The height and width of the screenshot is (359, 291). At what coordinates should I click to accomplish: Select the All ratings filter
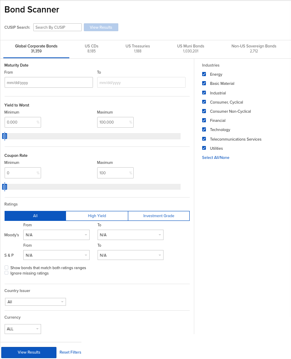pos(35,216)
